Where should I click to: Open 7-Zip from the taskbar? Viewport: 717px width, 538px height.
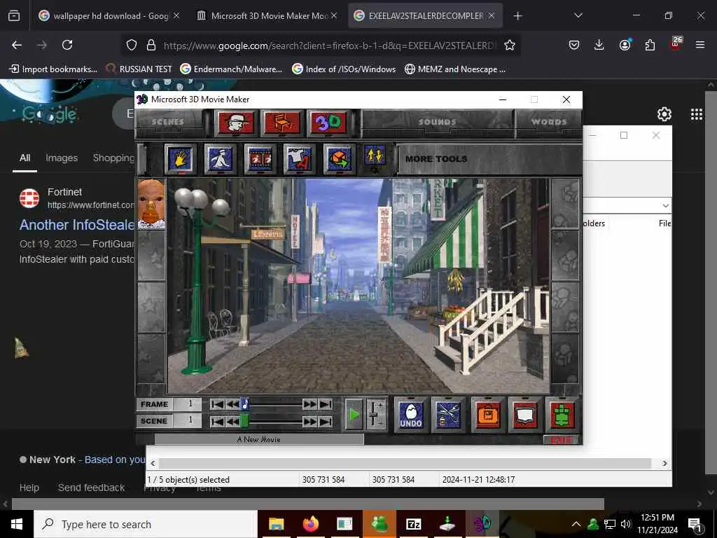pos(413,524)
